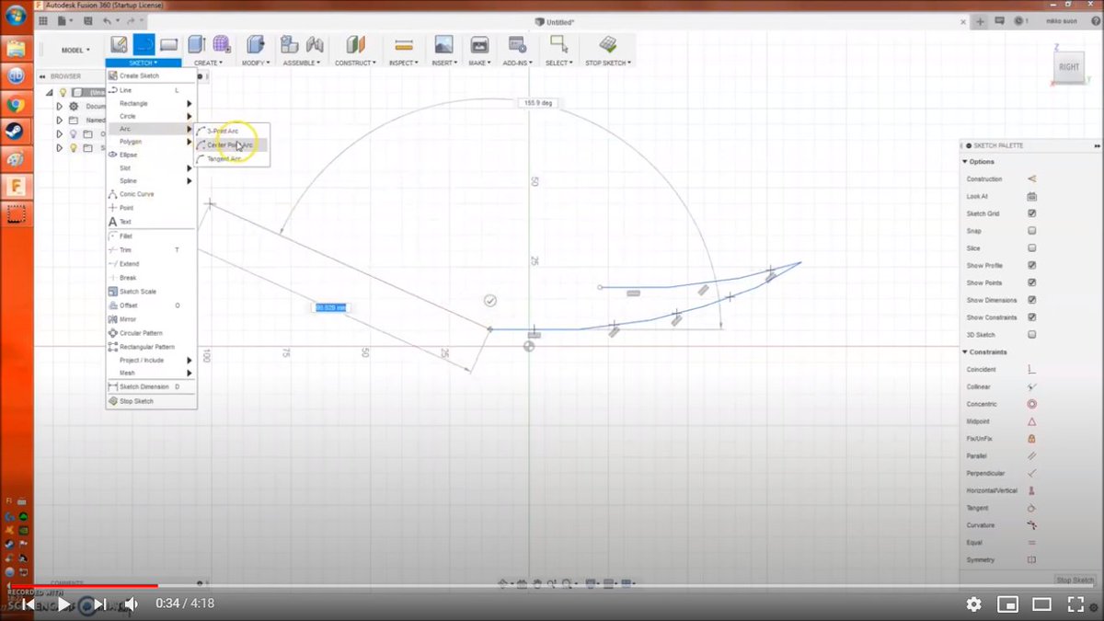Image resolution: width=1104 pixels, height=621 pixels.
Task: Toggle the Show Constraints checkbox
Action: (1031, 317)
